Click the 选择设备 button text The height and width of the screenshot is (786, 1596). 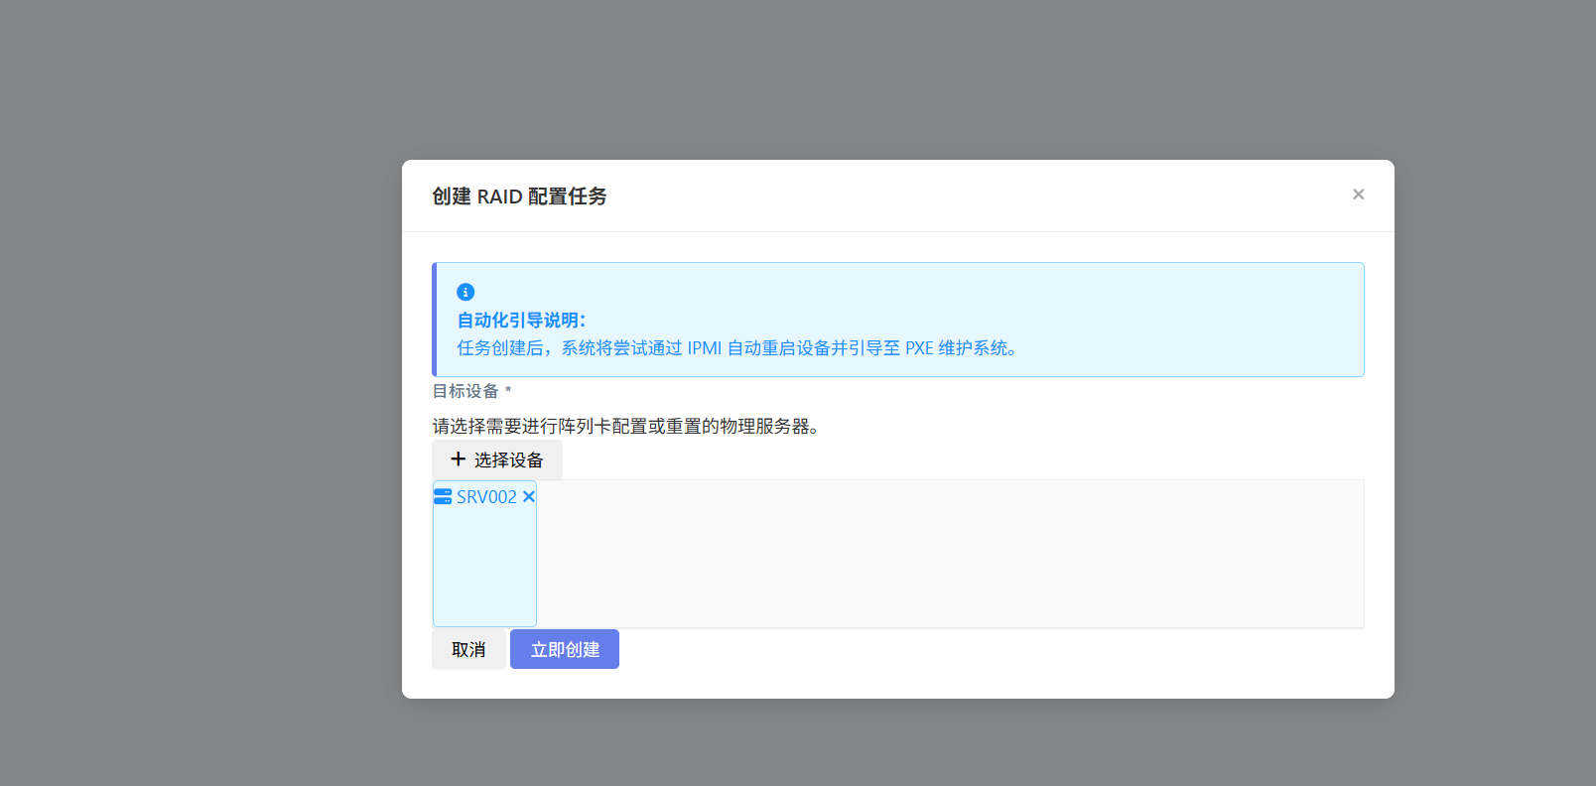[508, 460]
